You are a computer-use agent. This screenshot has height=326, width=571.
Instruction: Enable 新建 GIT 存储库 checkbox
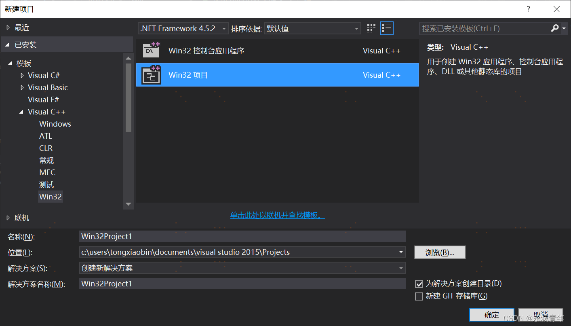[419, 296]
